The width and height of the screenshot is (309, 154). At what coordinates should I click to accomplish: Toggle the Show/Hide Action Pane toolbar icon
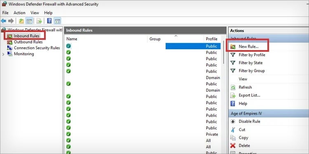click(x=57, y=21)
